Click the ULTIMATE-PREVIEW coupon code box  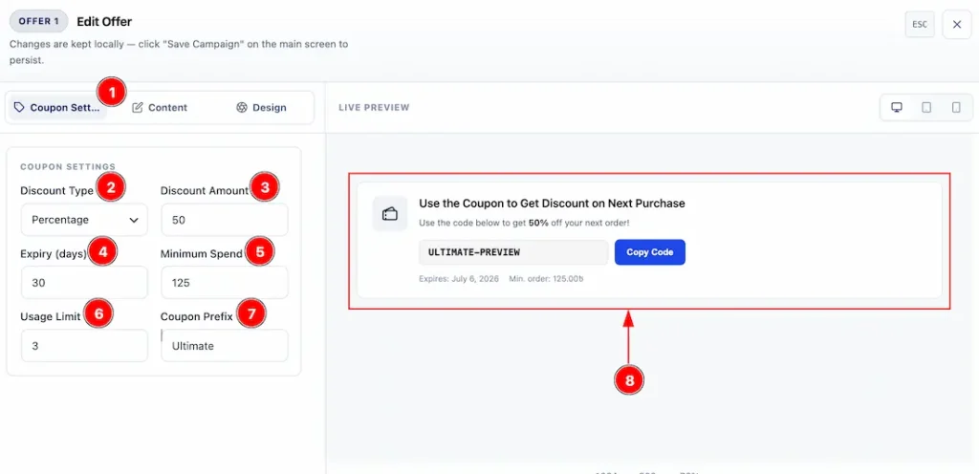513,252
